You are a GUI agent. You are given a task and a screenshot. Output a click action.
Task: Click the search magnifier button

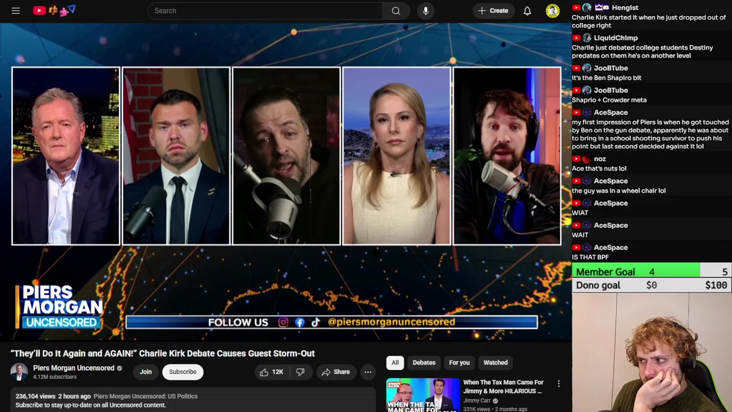point(396,10)
